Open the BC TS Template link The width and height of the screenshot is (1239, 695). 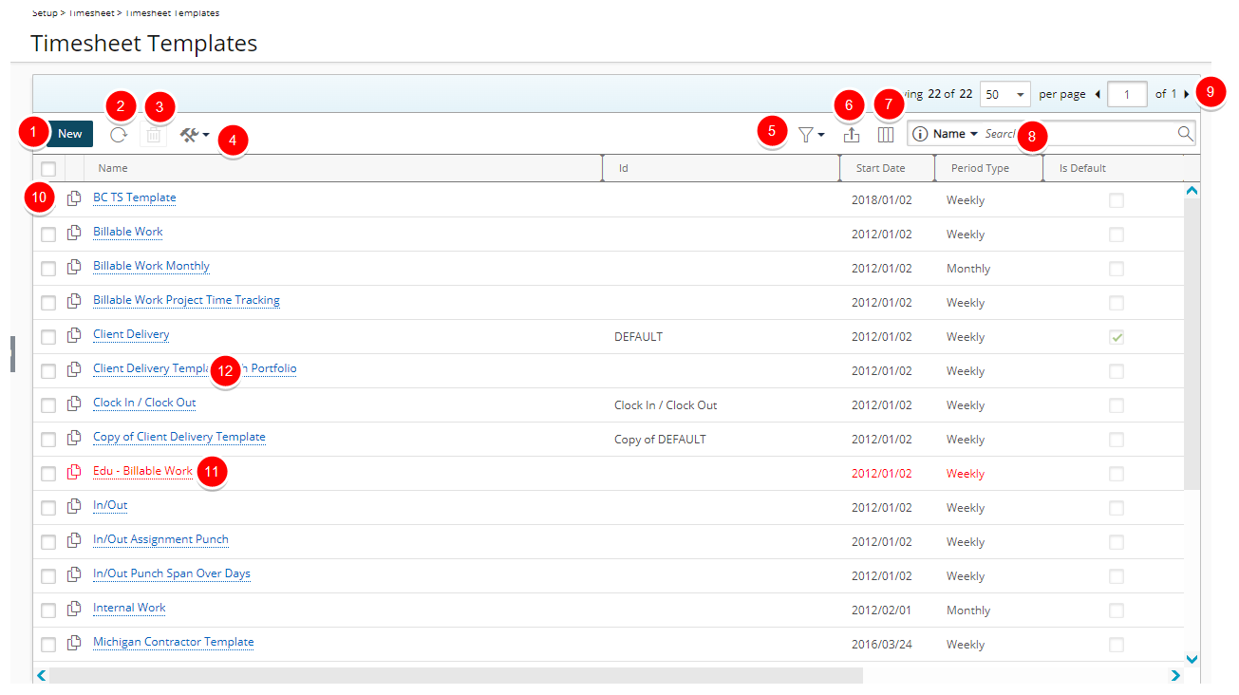point(135,197)
